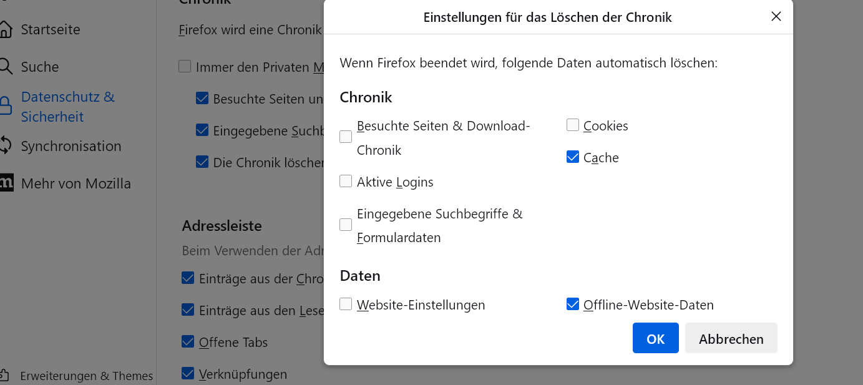The image size is (863, 385).
Task: Confirm the dialog with OK
Action: [655, 338]
